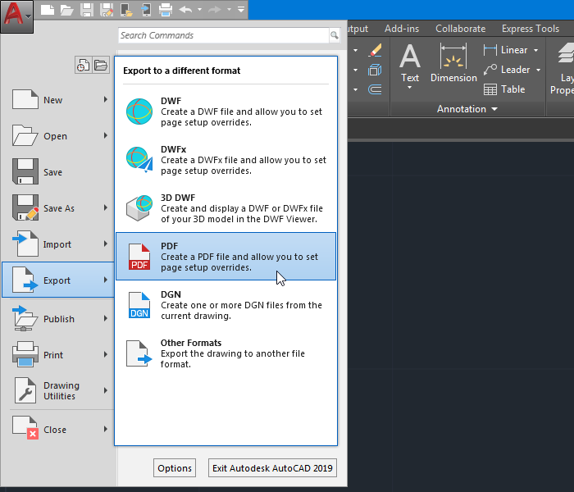Click the Plot printer icon in quick access toolbar
Screen dimensions: 574x492
(x=166, y=10)
